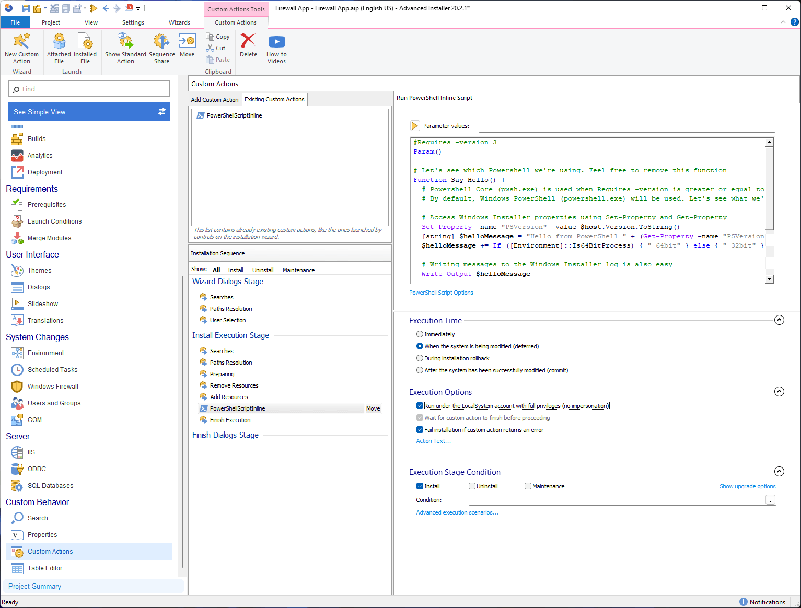Screen dimensions: 801x608
Task: Open the Action Text link
Action: pyautogui.click(x=433, y=441)
